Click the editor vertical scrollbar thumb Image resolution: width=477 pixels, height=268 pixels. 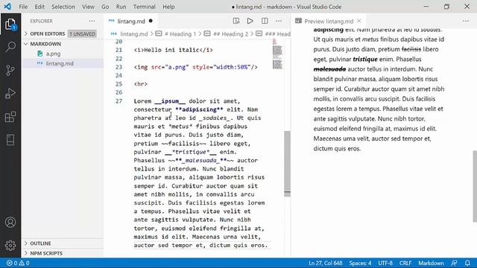pyautogui.click(x=287, y=164)
